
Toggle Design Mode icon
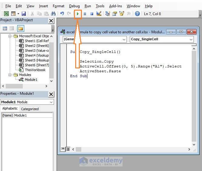99,14
